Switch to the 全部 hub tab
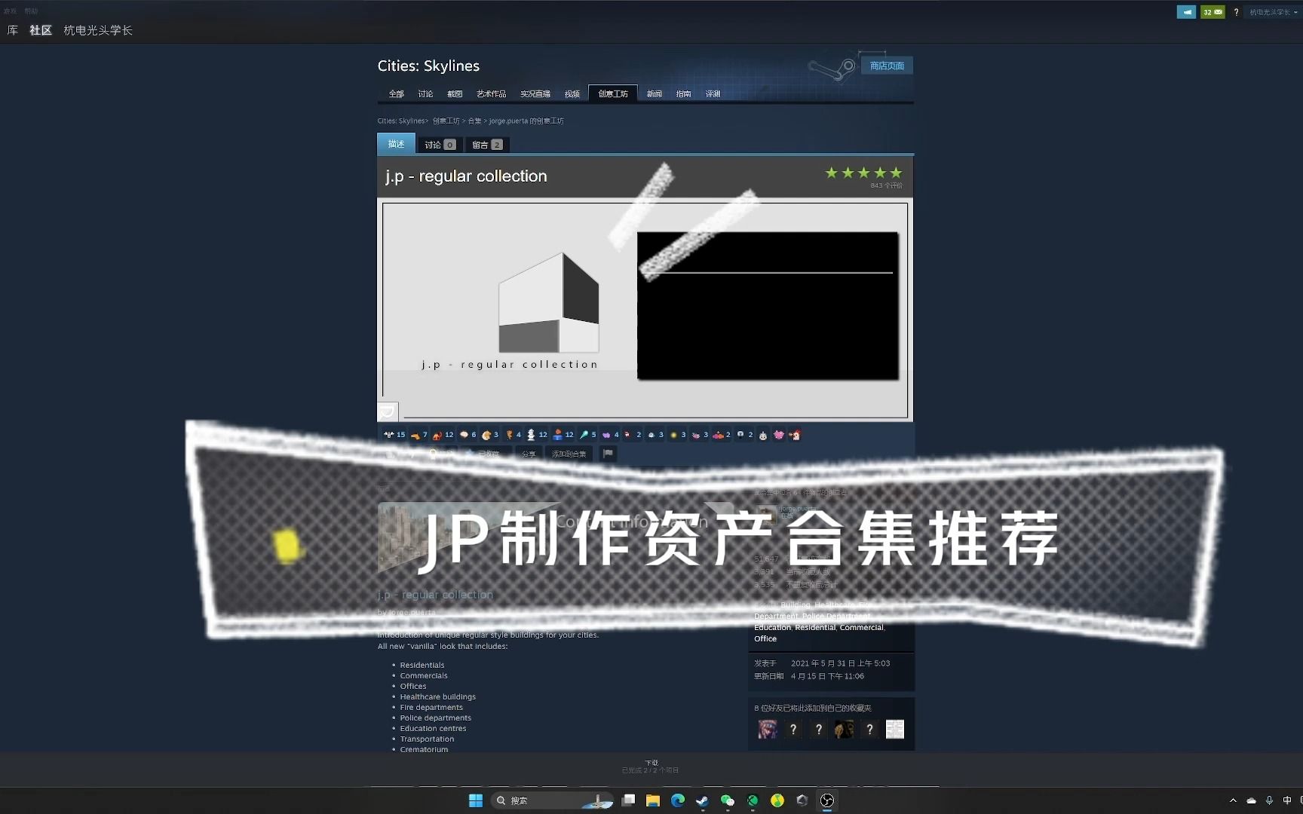 [x=397, y=94]
